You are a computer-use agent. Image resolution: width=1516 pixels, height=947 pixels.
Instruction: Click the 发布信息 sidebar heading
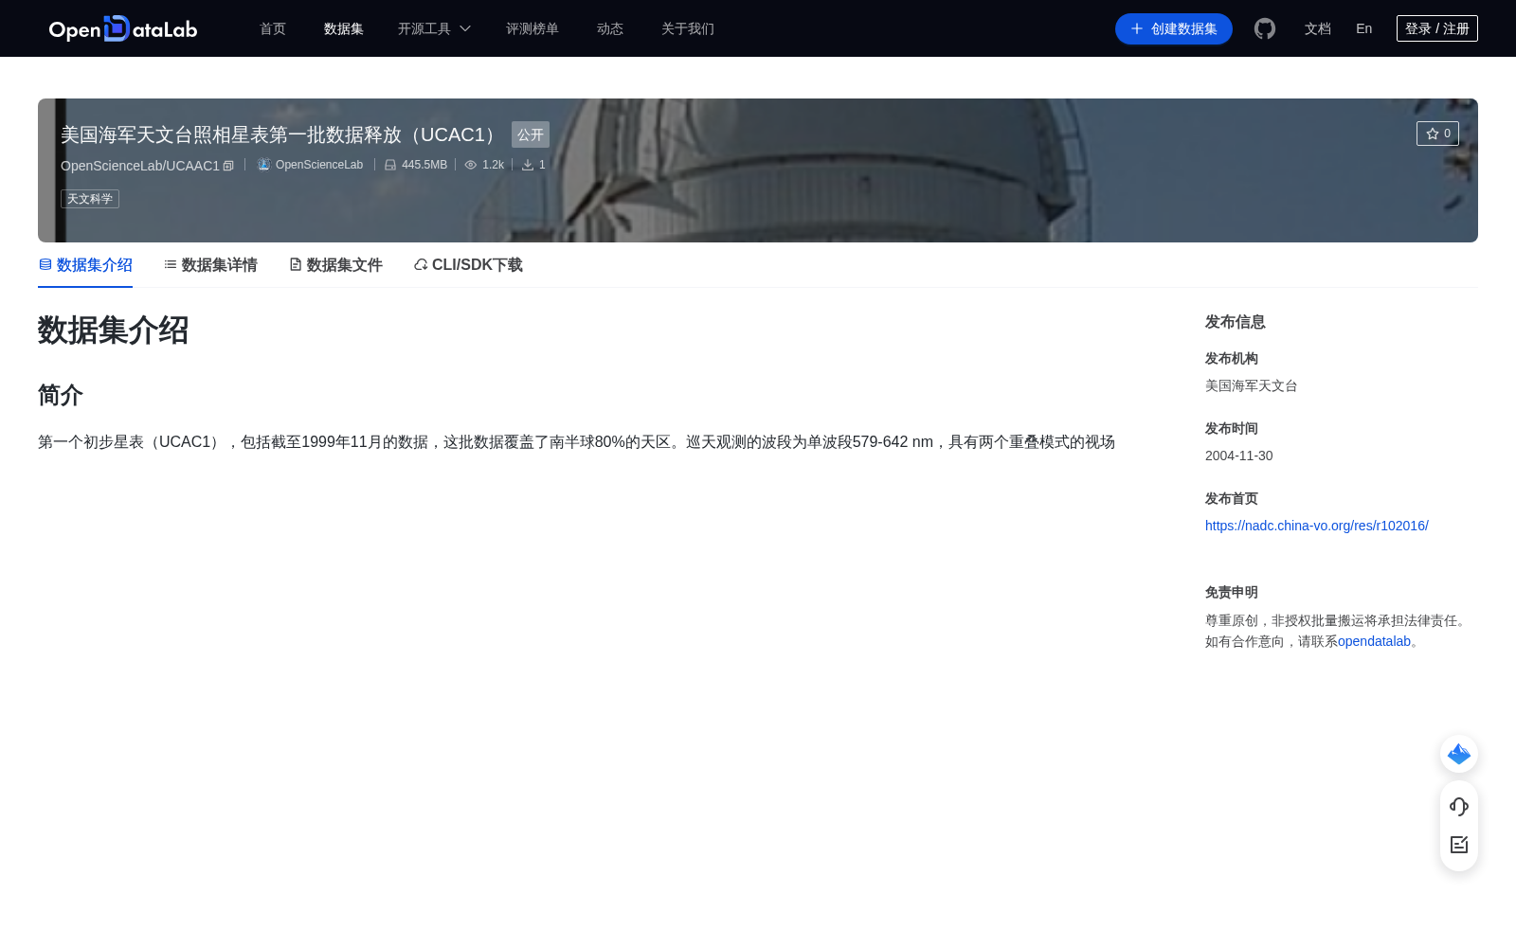[1236, 322]
